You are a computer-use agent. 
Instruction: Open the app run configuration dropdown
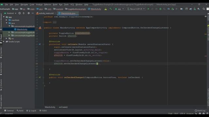click(x=119, y=9)
